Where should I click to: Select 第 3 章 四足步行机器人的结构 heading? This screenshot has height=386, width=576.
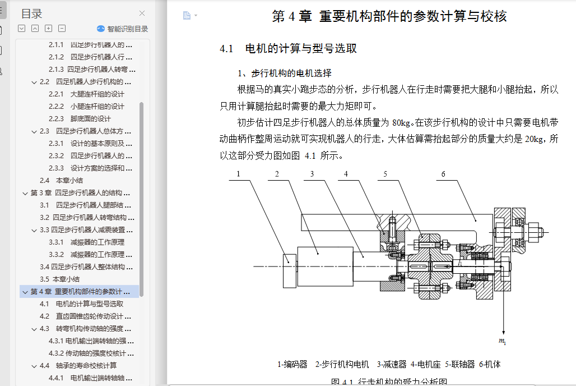click(x=80, y=193)
